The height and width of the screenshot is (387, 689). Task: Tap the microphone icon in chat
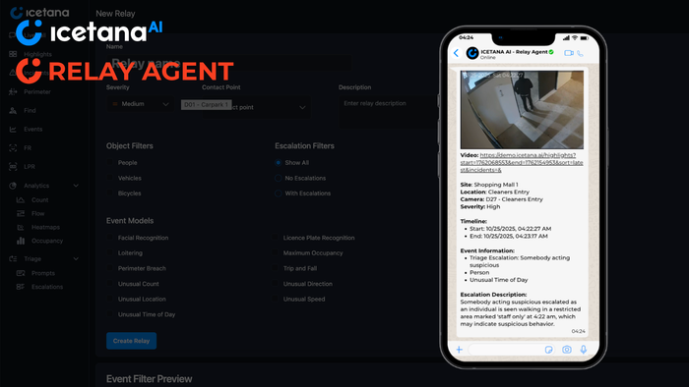[x=583, y=350]
